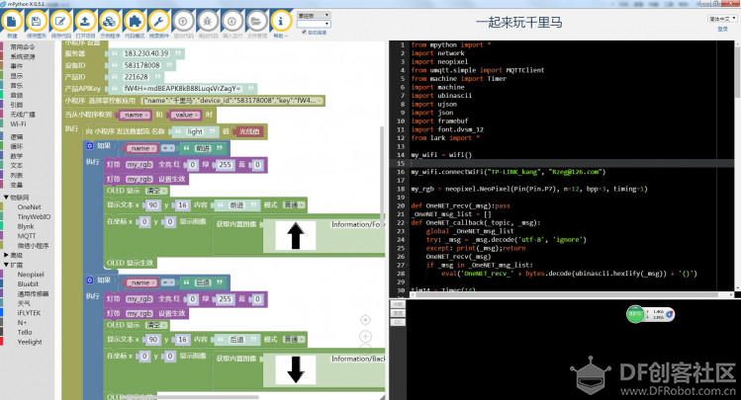Screen dimensions: 741x400
Task: Open the _name variable dropdown in receive block
Action: [136, 115]
